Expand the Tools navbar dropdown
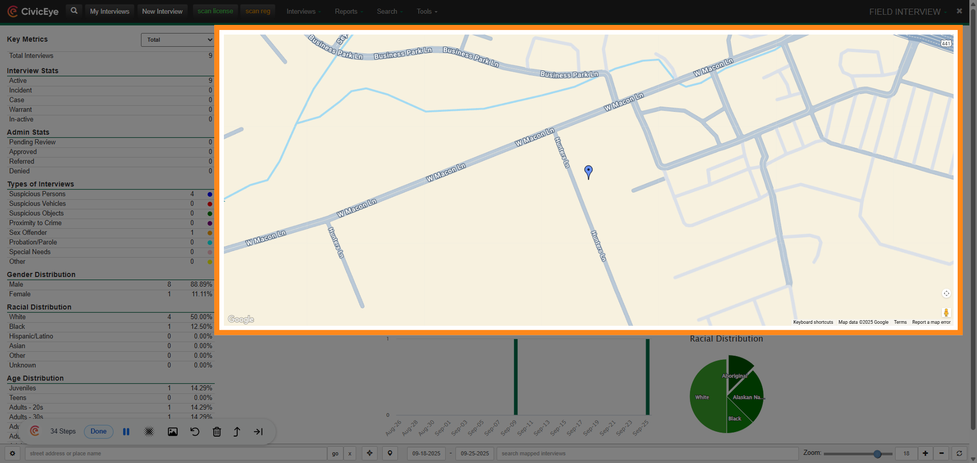The image size is (977, 463). (427, 11)
